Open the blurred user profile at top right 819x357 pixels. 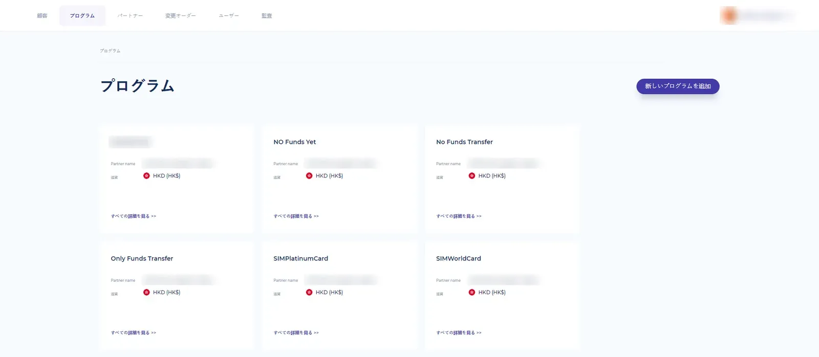pyautogui.click(x=758, y=16)
